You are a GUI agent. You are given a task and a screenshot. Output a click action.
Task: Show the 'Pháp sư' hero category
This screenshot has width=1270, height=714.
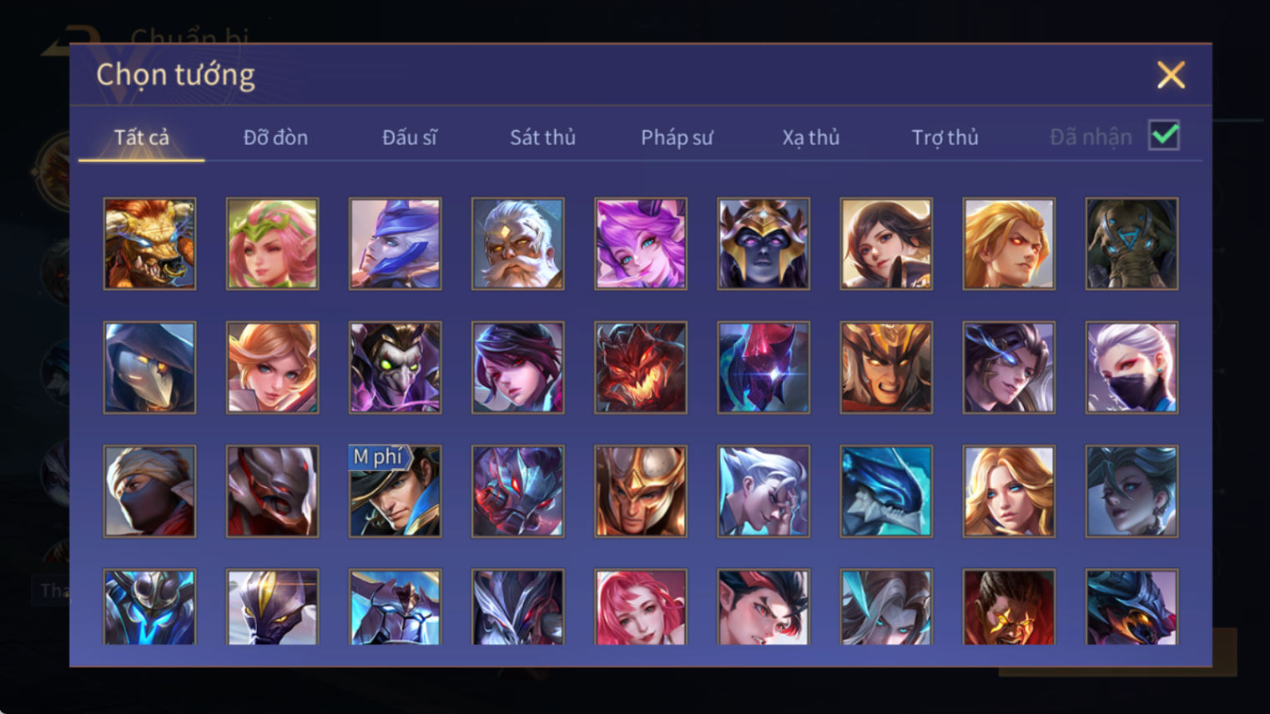pyautogui.click(x=677, y=137)
